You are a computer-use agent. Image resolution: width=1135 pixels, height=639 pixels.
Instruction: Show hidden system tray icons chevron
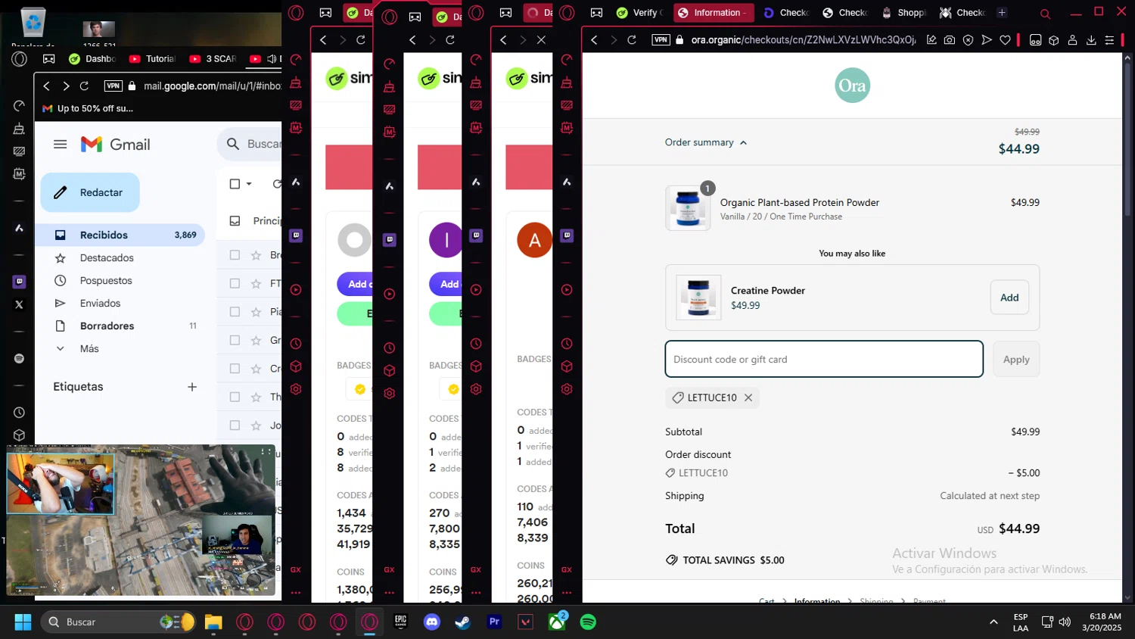coord(994,622)
